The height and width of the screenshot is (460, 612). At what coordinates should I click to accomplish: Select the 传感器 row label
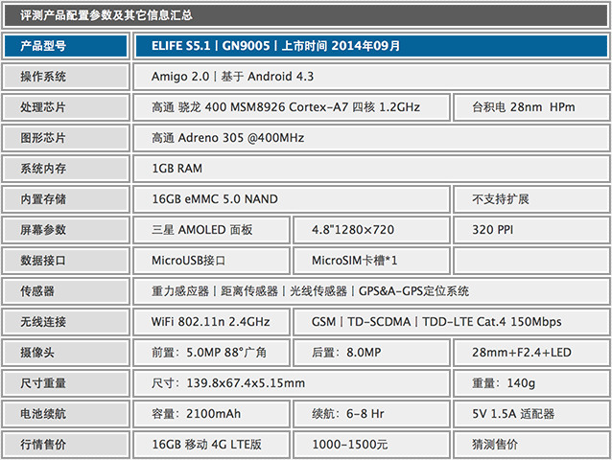[65, 291]
